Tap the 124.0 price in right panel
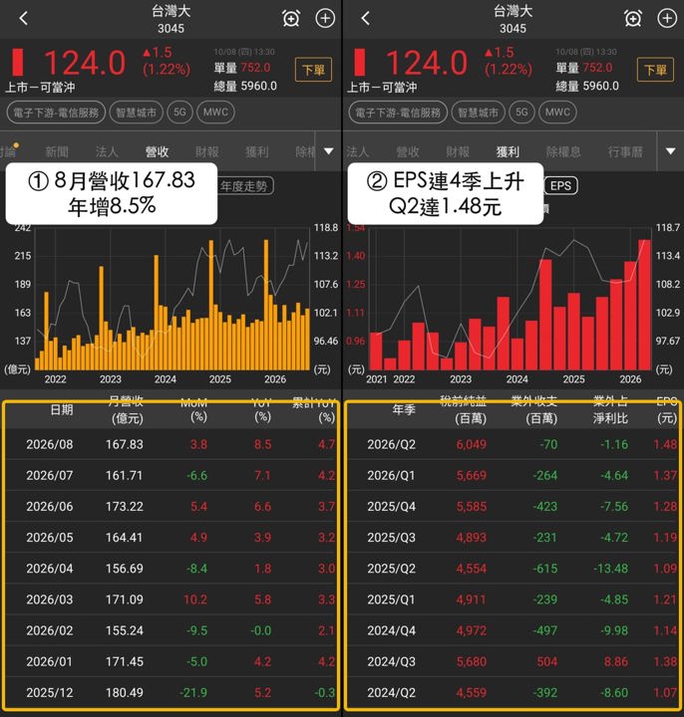The image size is (684, 717). point(427,63)
